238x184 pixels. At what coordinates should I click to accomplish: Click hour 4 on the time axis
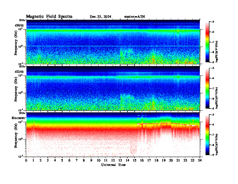click(x=55, y=160)
